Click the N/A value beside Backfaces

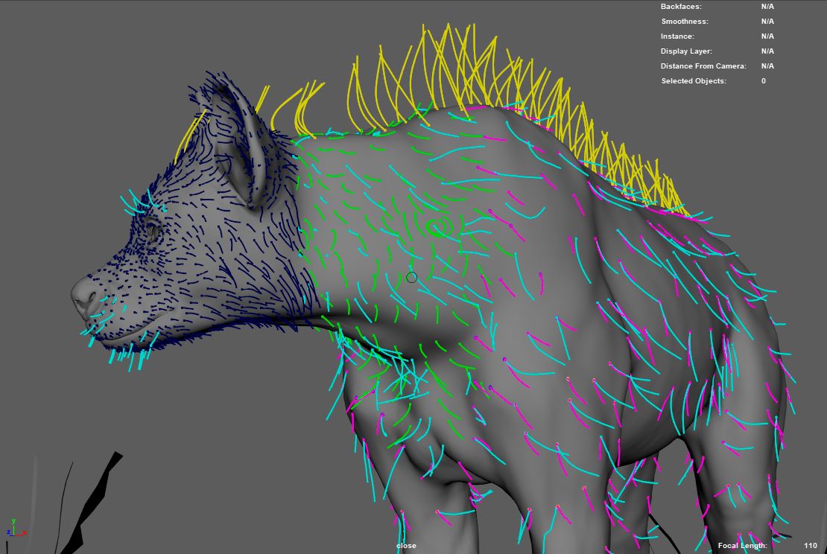click(767, 6)
